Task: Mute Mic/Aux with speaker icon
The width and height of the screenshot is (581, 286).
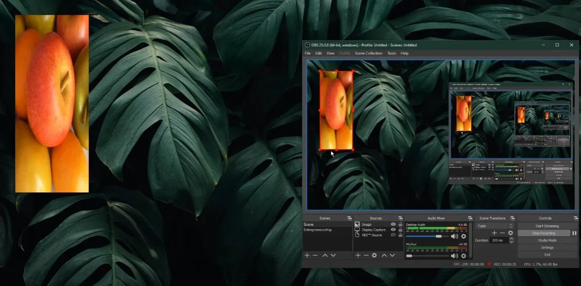Action: click(x=454, y=256)
